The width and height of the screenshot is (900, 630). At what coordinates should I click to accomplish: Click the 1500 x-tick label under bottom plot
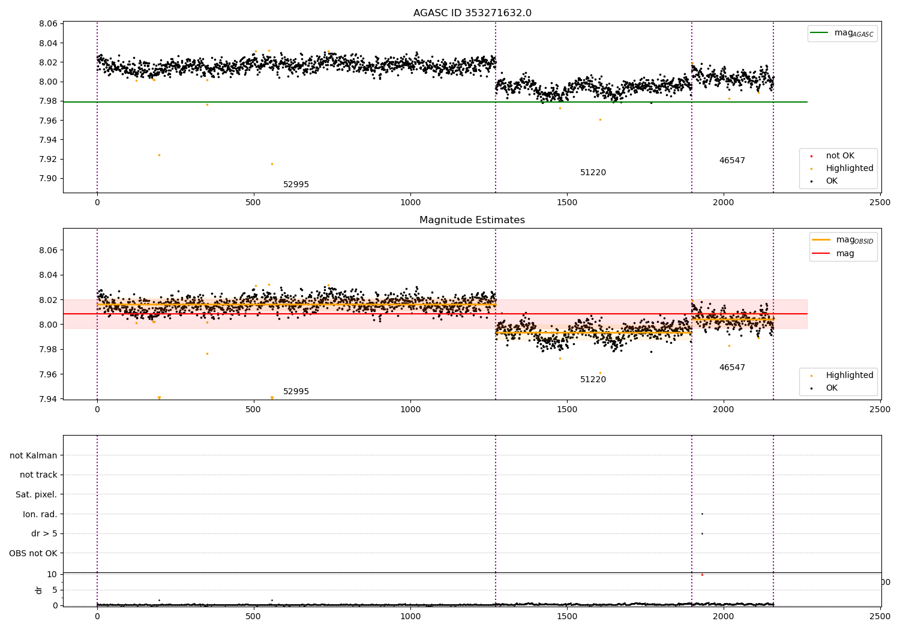click(567, 616)
